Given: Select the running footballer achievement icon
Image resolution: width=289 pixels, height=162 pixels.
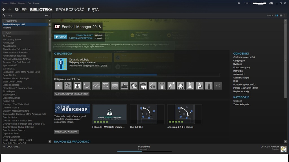Looking at the screenshot, I should coord(59,86).
